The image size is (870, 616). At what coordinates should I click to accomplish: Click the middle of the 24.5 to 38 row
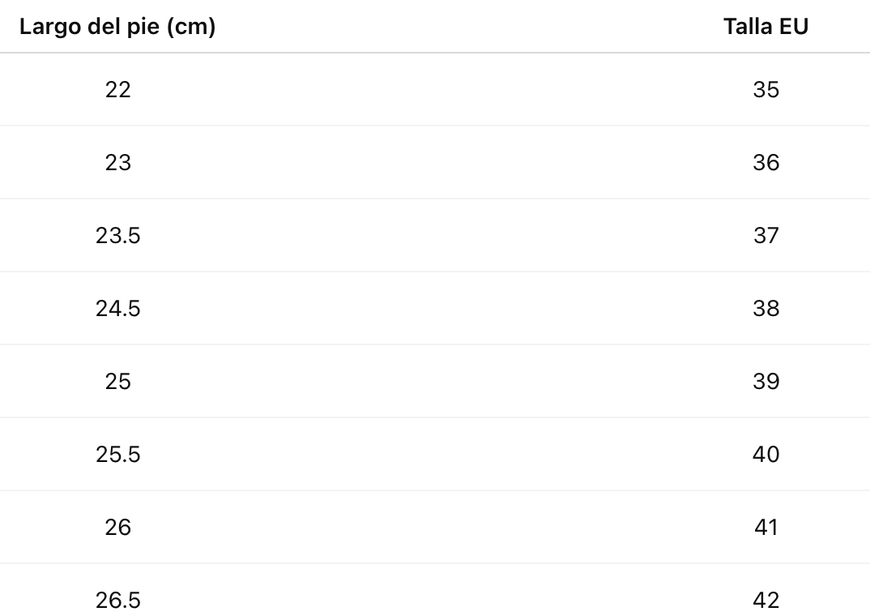pyautogui.click(x=435, y=308)
